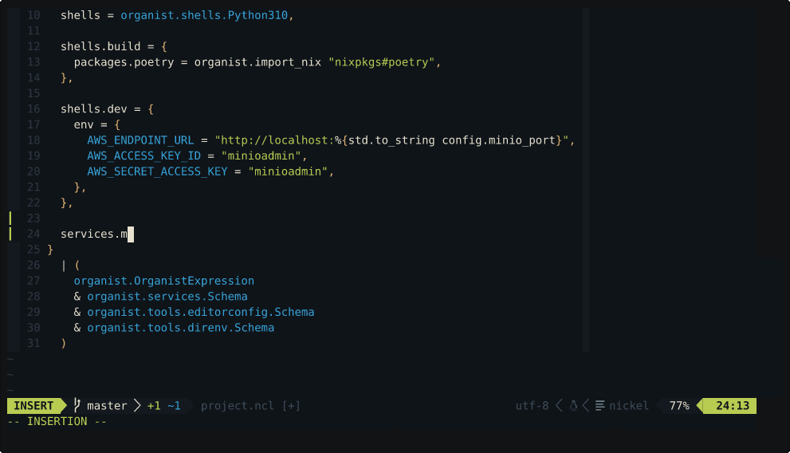Screen dimensions: 790x453
Task: Place cursor on line number 16
Action: pos(33,108)
